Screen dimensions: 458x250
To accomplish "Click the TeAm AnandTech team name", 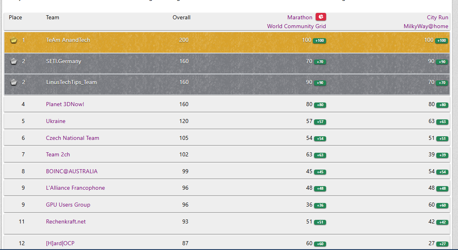I will (x=68, y=40).
